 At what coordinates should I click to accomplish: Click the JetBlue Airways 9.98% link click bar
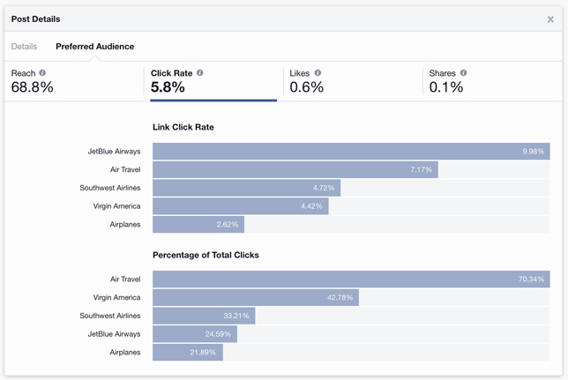point(351,152)
